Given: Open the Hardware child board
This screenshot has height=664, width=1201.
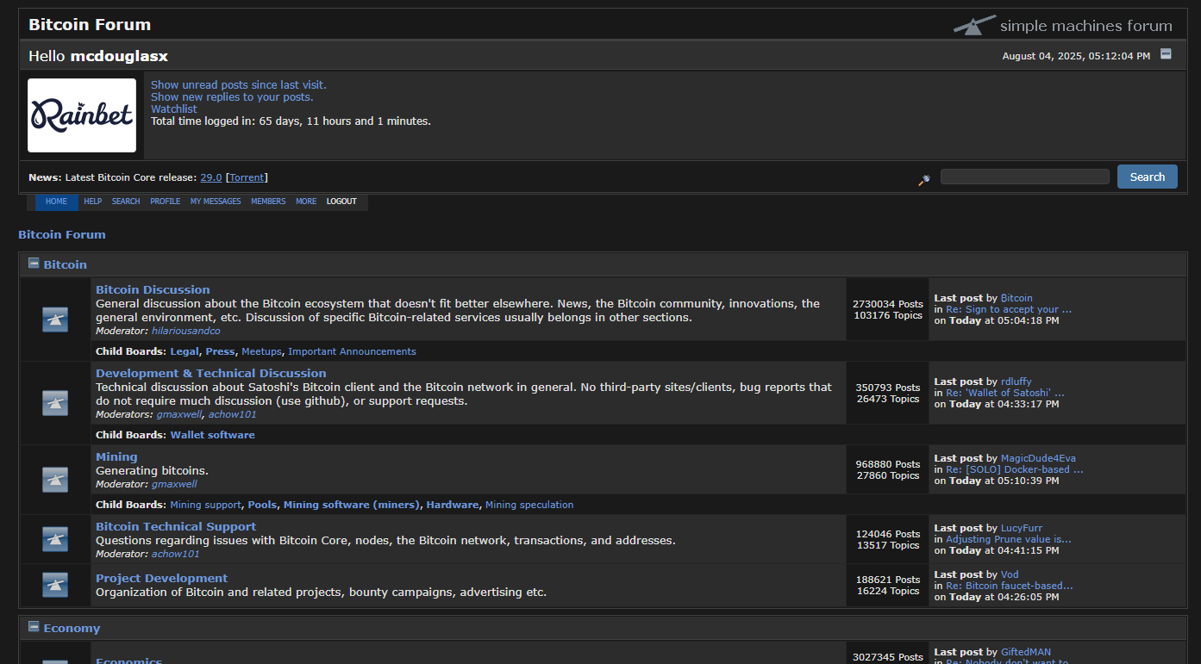Looking at the screenshot, I should coord(453,505).
